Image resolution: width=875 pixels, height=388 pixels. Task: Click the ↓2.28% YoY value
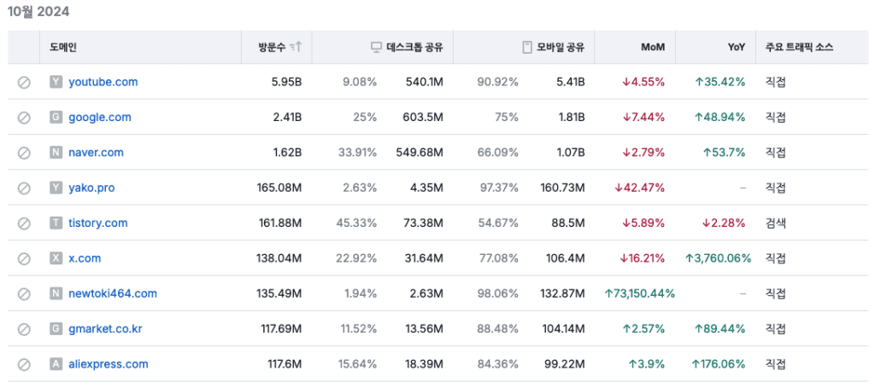tap(723, 223)
